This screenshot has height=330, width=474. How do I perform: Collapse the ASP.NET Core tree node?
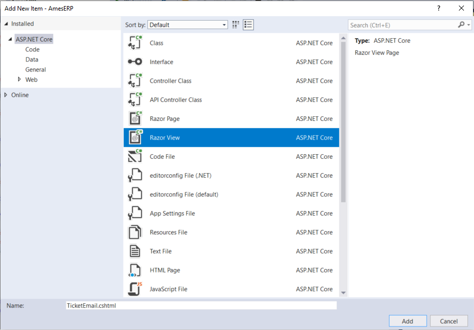tap(10, 39)
